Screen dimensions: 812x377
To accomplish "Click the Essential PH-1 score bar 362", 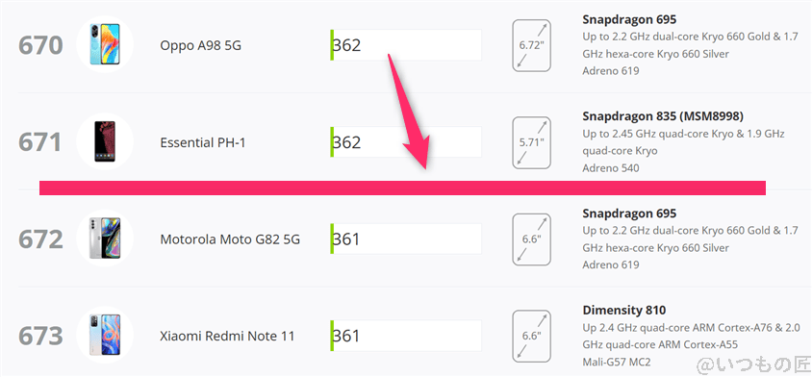I will click(x=406, y=142).
